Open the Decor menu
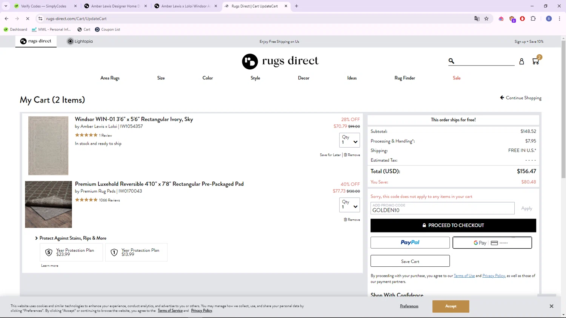The width and height of the screenshot is (566, 318). pyautogui.click(x=304, y=78)
